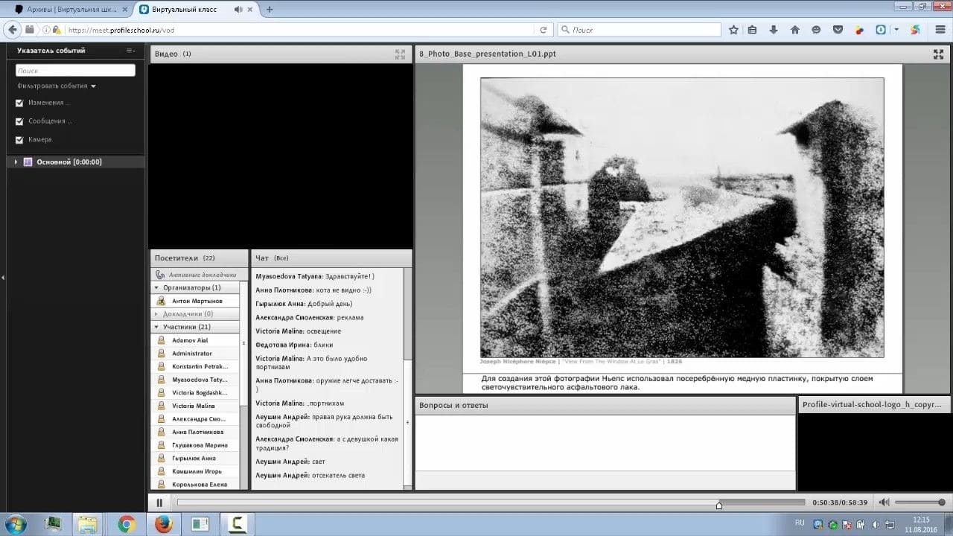The height and width of the screenshot is (536, 953).
Task: Go to the Firefox home page icon
Action: click(794, 30)
